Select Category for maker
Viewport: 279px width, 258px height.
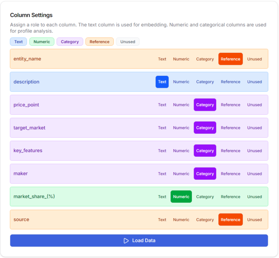pos(205,173)
